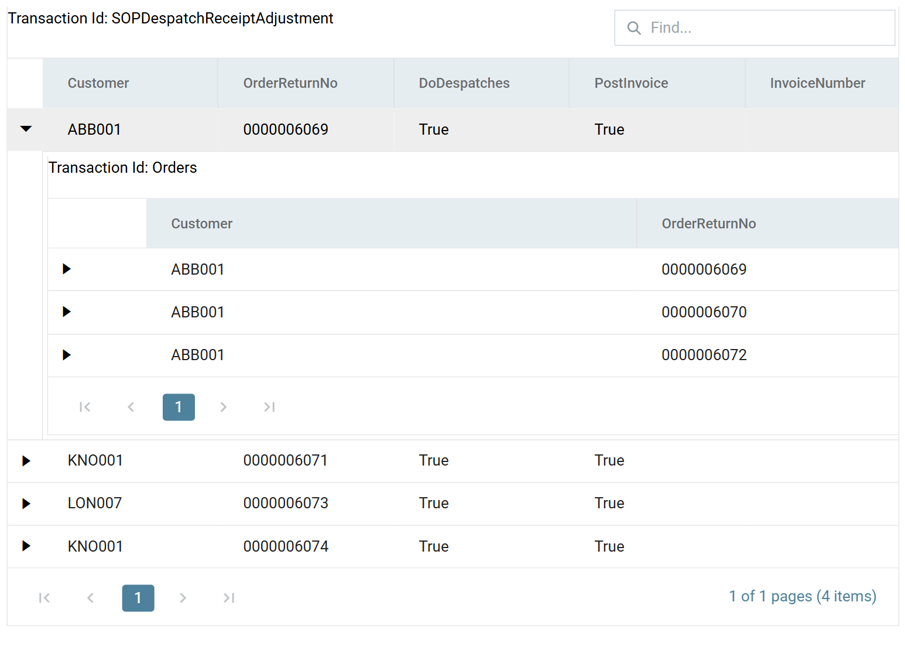Click the nested ABB001 cell for order 0000006072

click(x=391, y=355)
